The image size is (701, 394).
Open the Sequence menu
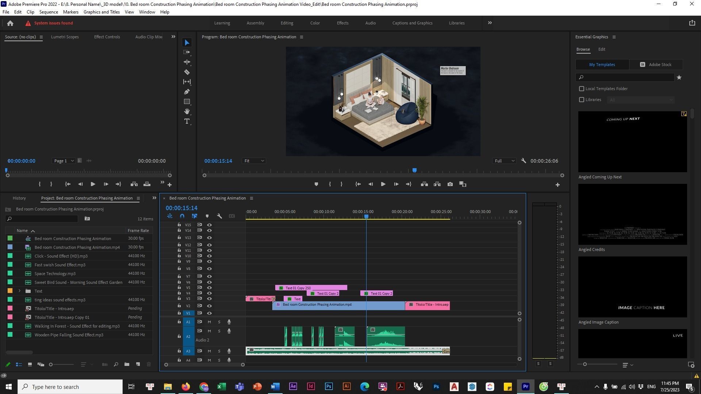[49, 12]
